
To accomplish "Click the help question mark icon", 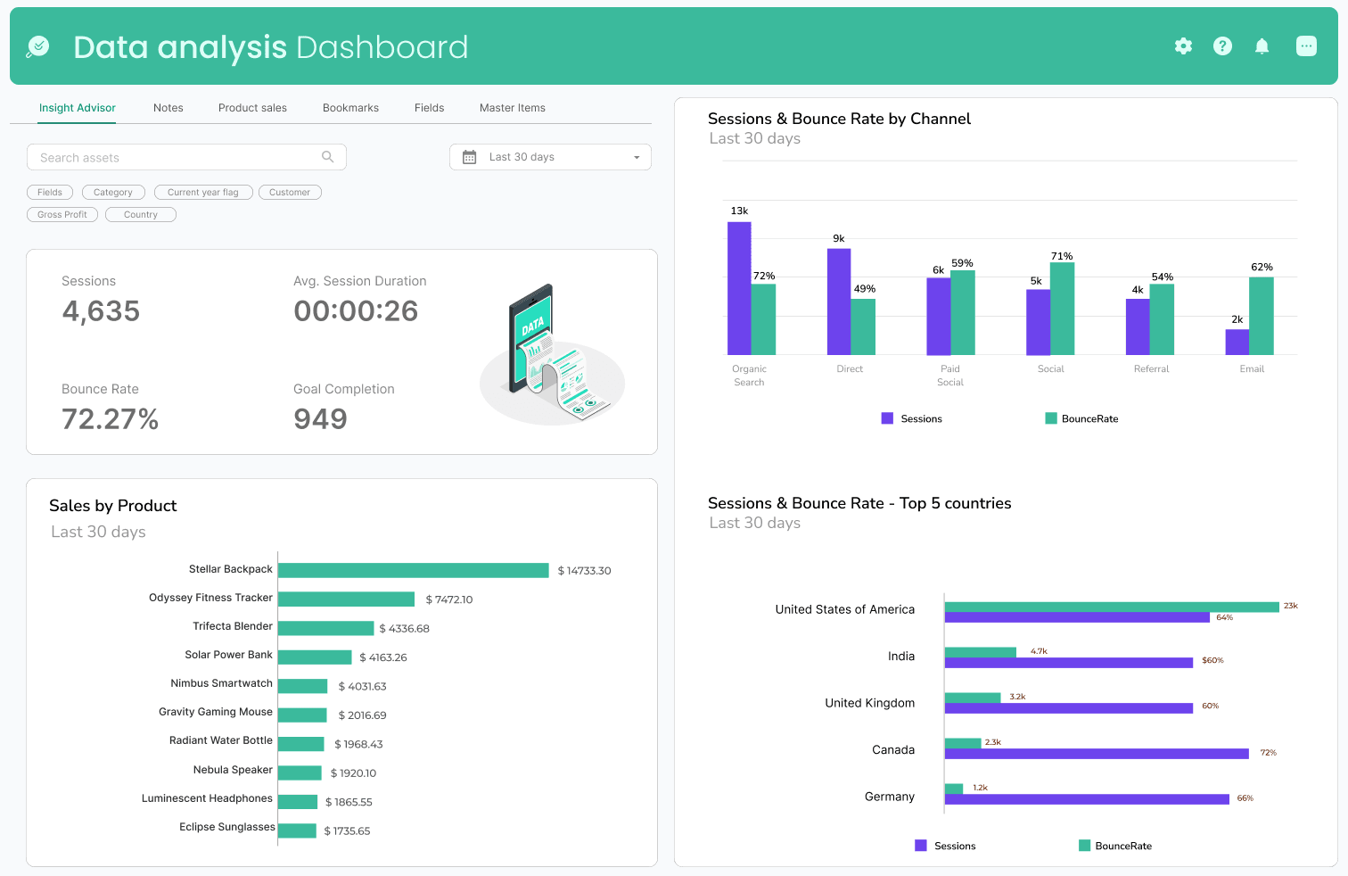I will pyautogui.click(x=1222, y=45).
